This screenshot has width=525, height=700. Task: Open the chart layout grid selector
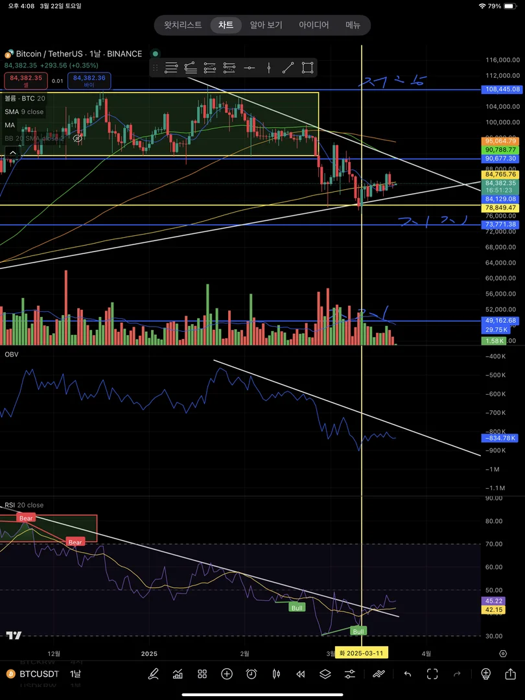tap(202, 673)
